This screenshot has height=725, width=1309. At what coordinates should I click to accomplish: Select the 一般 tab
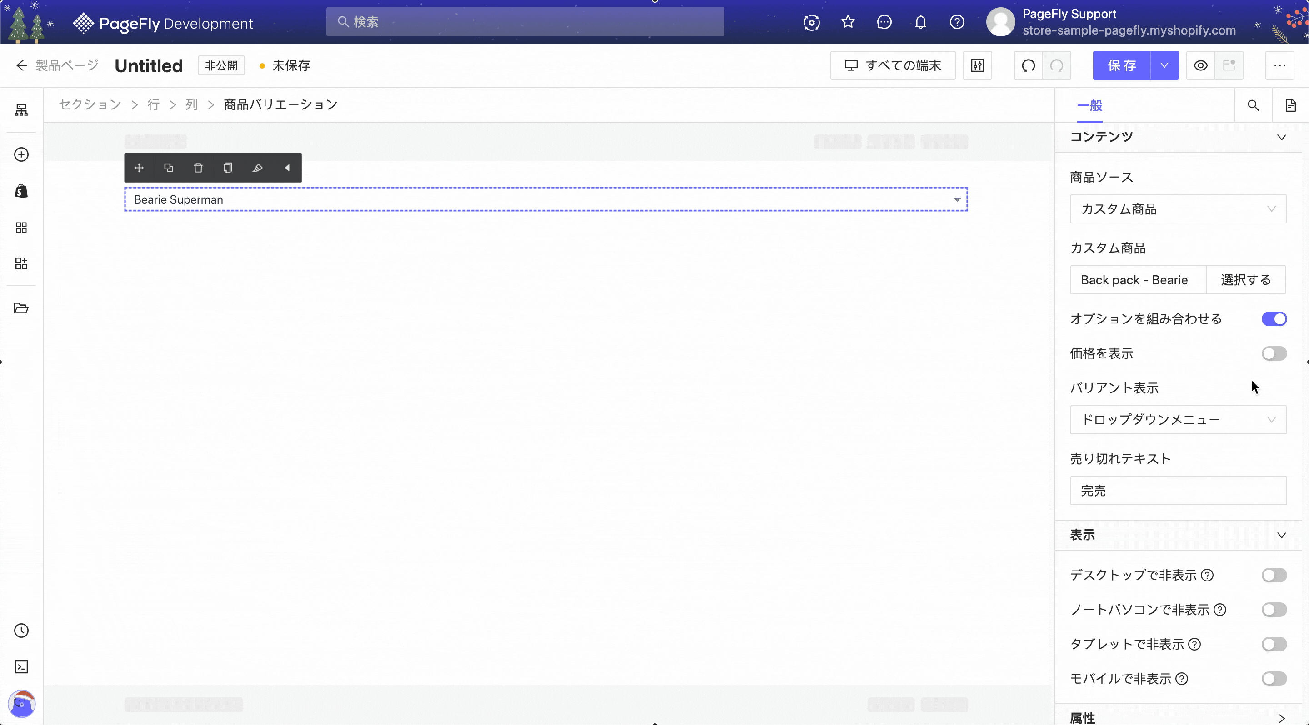(x=1090, y=105)
